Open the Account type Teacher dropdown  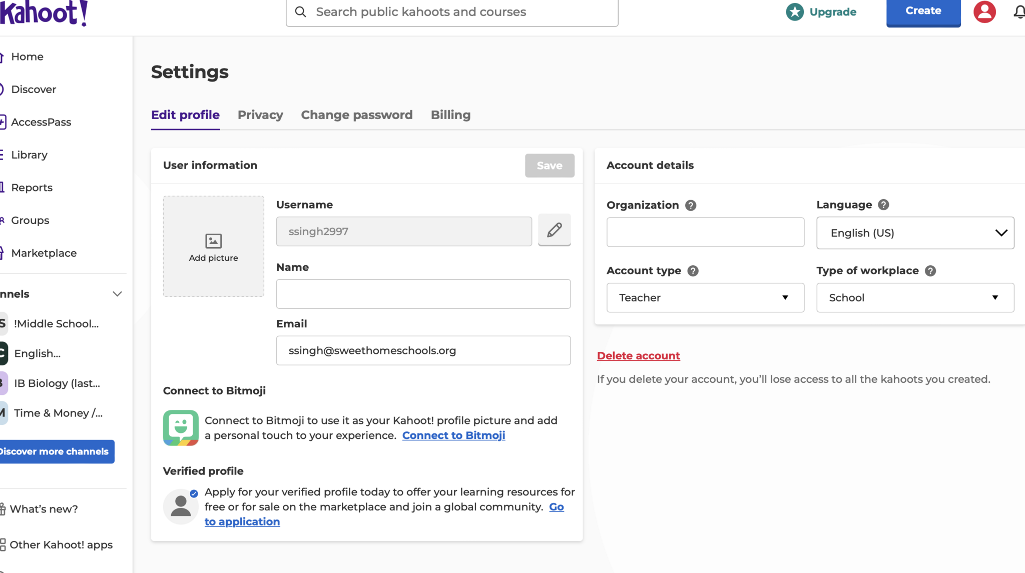coord(705,298)
